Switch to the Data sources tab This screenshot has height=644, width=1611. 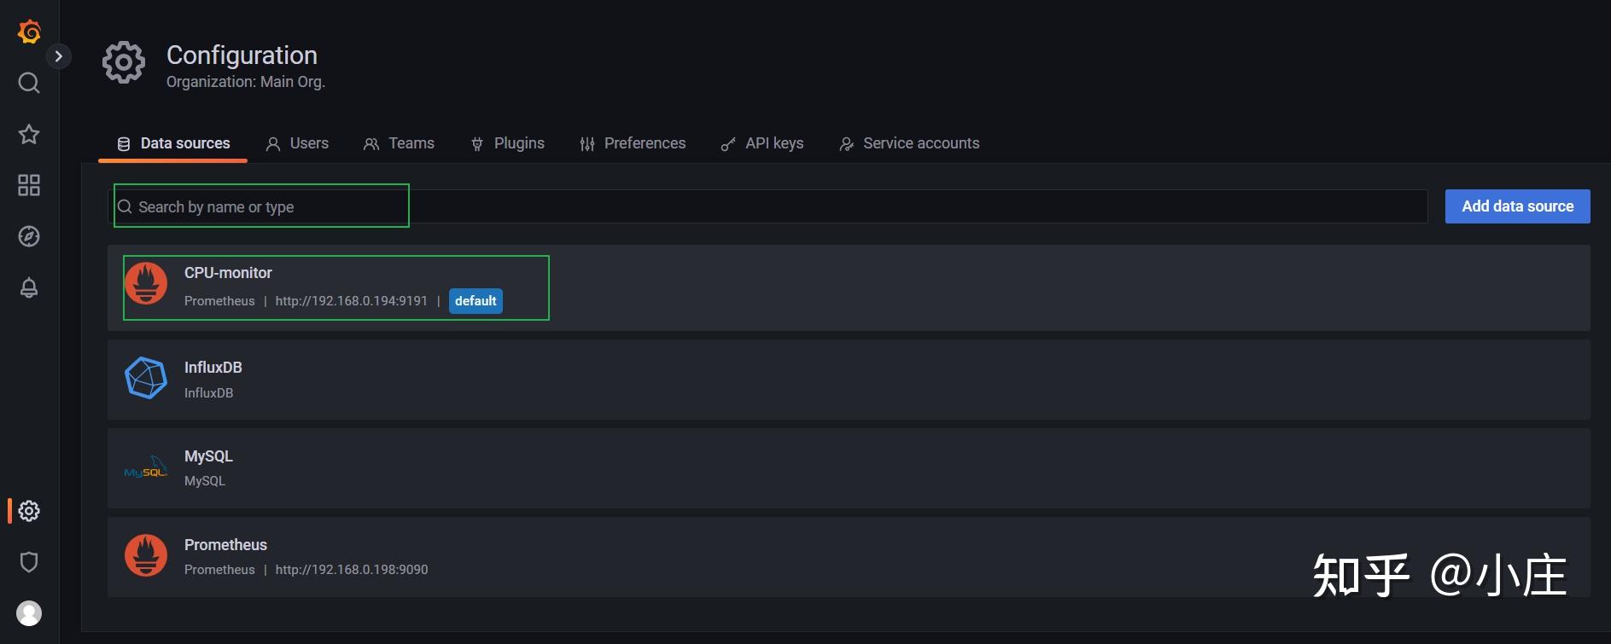tap(173, 143)
